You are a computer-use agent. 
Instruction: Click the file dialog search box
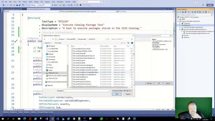point(122,39)
